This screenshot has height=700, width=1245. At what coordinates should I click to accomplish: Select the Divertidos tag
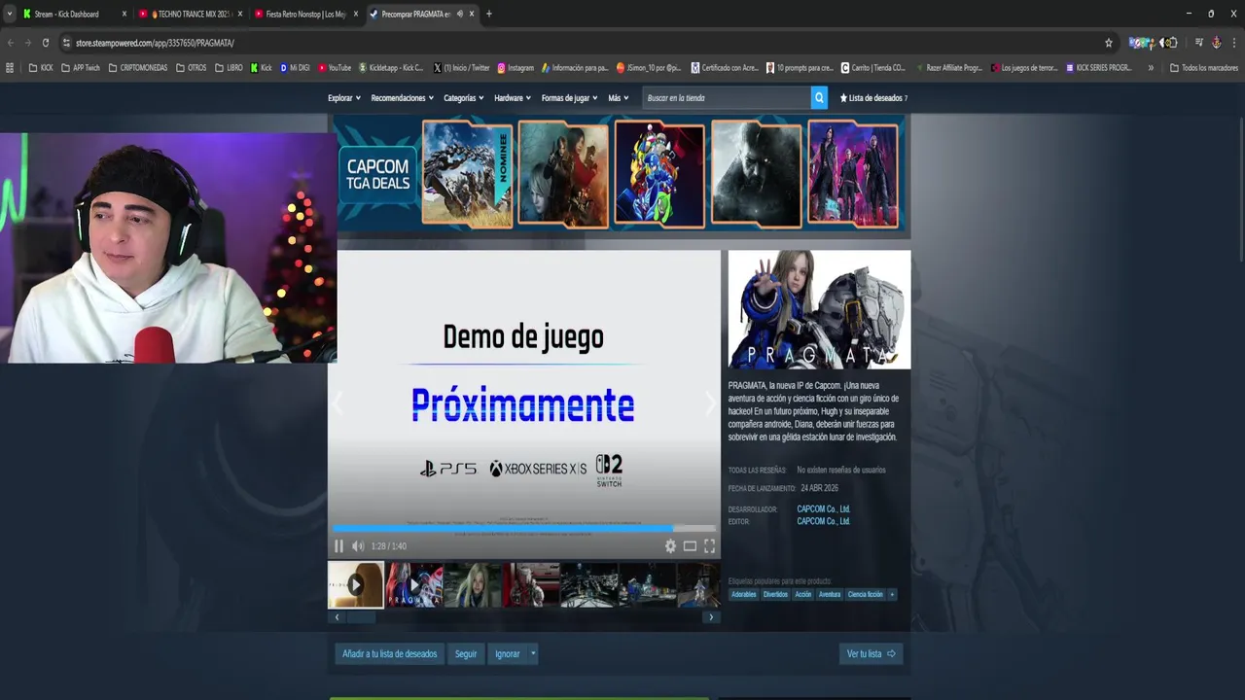775,594
